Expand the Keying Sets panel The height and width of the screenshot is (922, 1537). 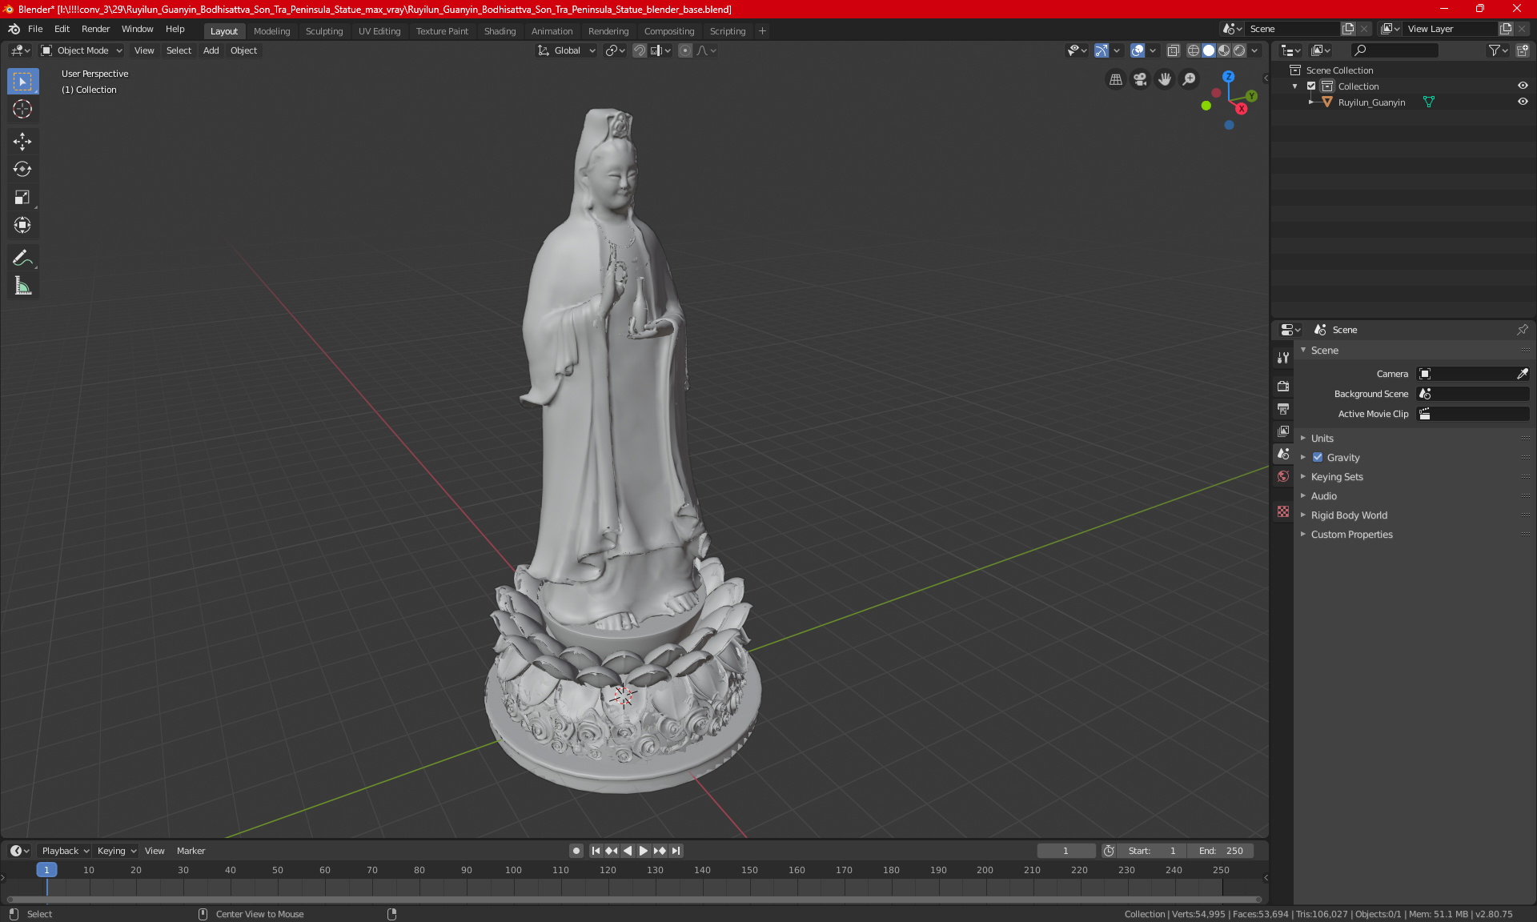tap(1336, 477)
